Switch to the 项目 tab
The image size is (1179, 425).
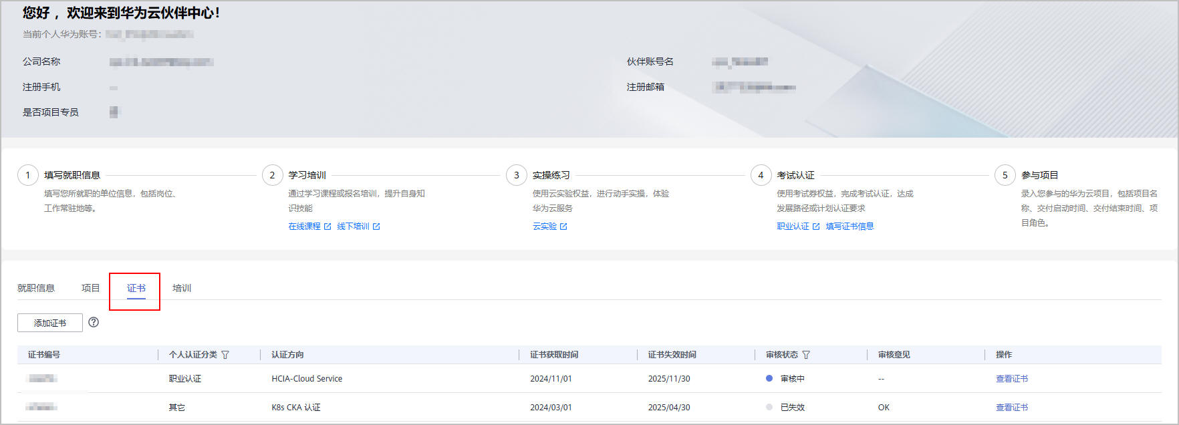click(x=90, y=288)
